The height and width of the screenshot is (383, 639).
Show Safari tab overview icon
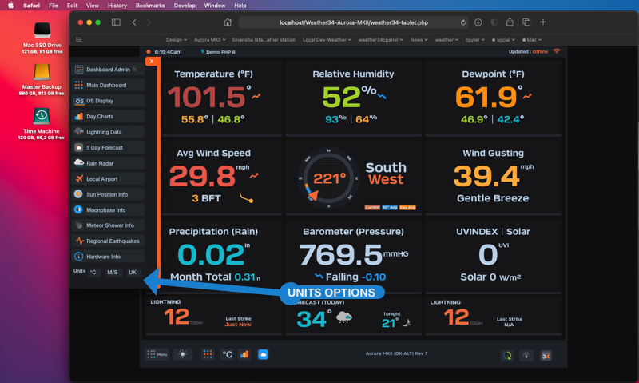(526, 22)
